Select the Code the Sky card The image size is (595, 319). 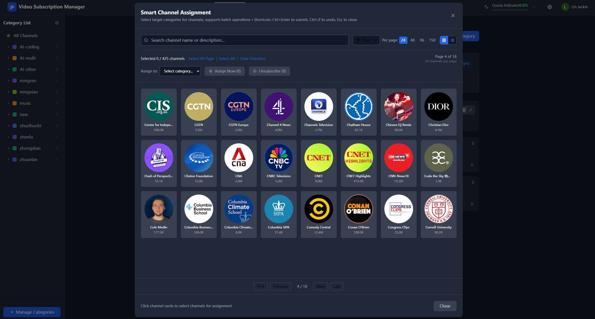[439, 163]
